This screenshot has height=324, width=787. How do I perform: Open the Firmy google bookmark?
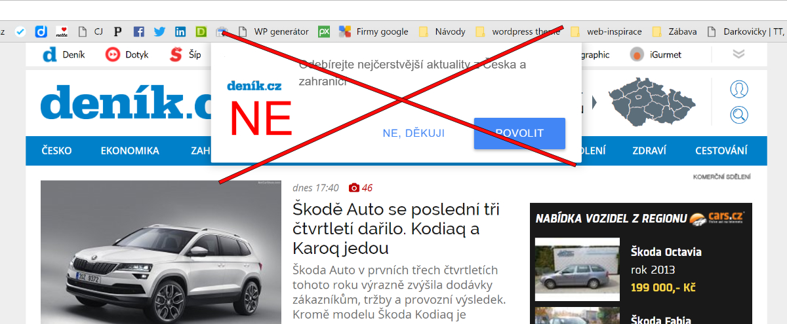pyautogui.click(x=374, y=31)
